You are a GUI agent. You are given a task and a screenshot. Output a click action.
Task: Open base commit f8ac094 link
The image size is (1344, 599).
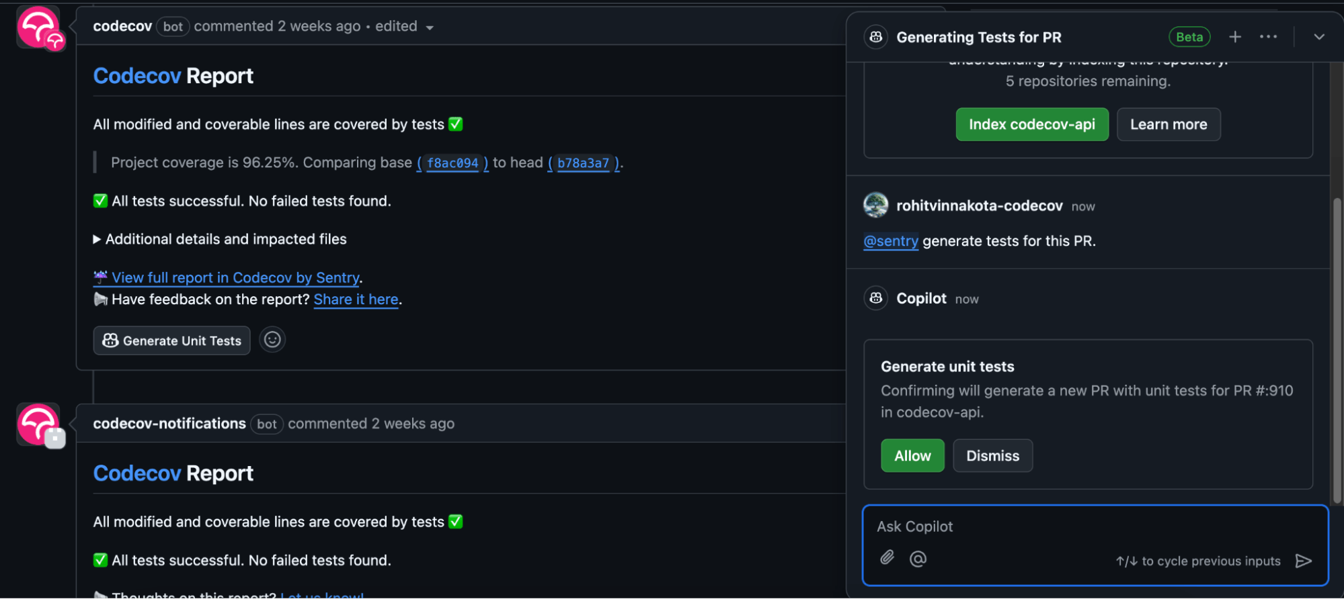point(452,163)
